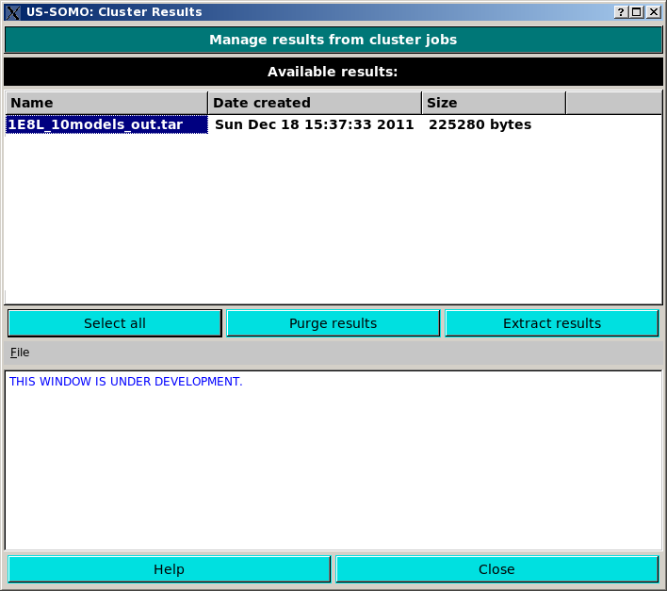
Task: Sort results by Date created column header
Action: (x=315, y=103)
